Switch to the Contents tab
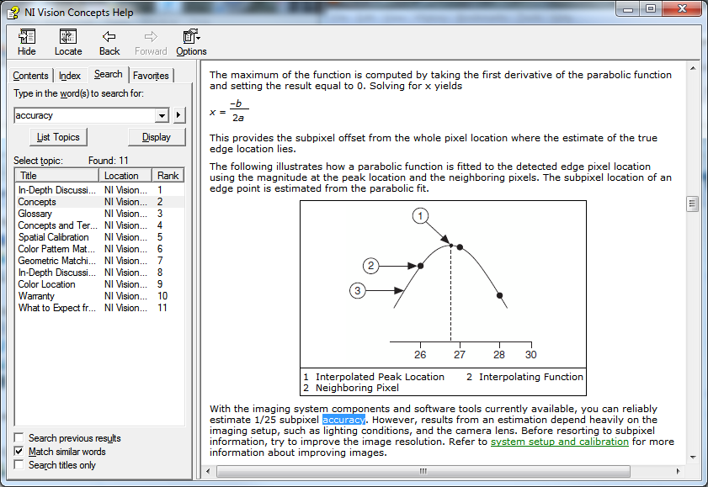The height and width of the screenshot is (487, 708). [30, 76]
